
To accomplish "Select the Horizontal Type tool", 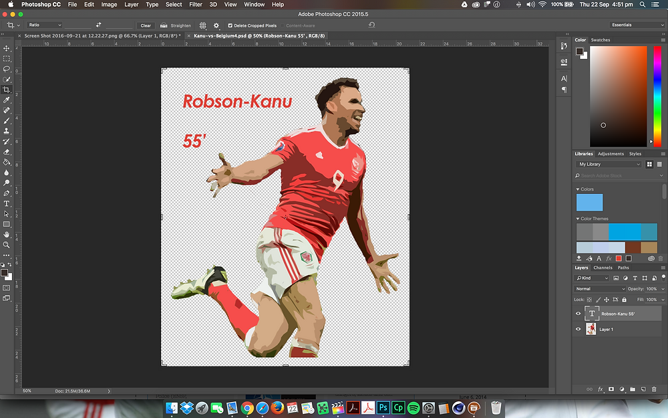I will coord(7,203).
